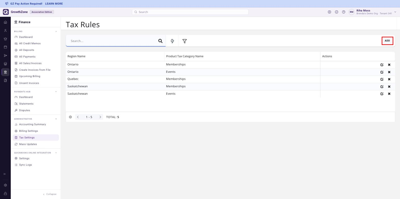Click the magnifier search button for Tax Rules
This screenshot has height=199, width=400.
point(160,41)
